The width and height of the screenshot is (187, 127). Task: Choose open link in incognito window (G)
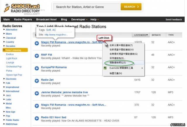[123, 54]
